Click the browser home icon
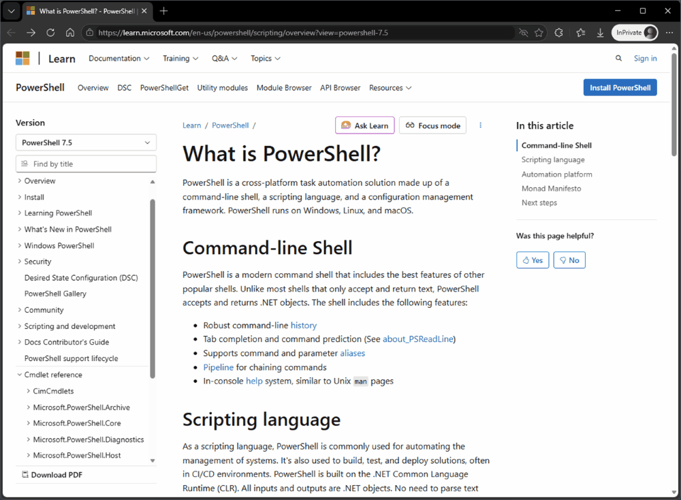Screen dimensions: 681x500 click(69, 32)
